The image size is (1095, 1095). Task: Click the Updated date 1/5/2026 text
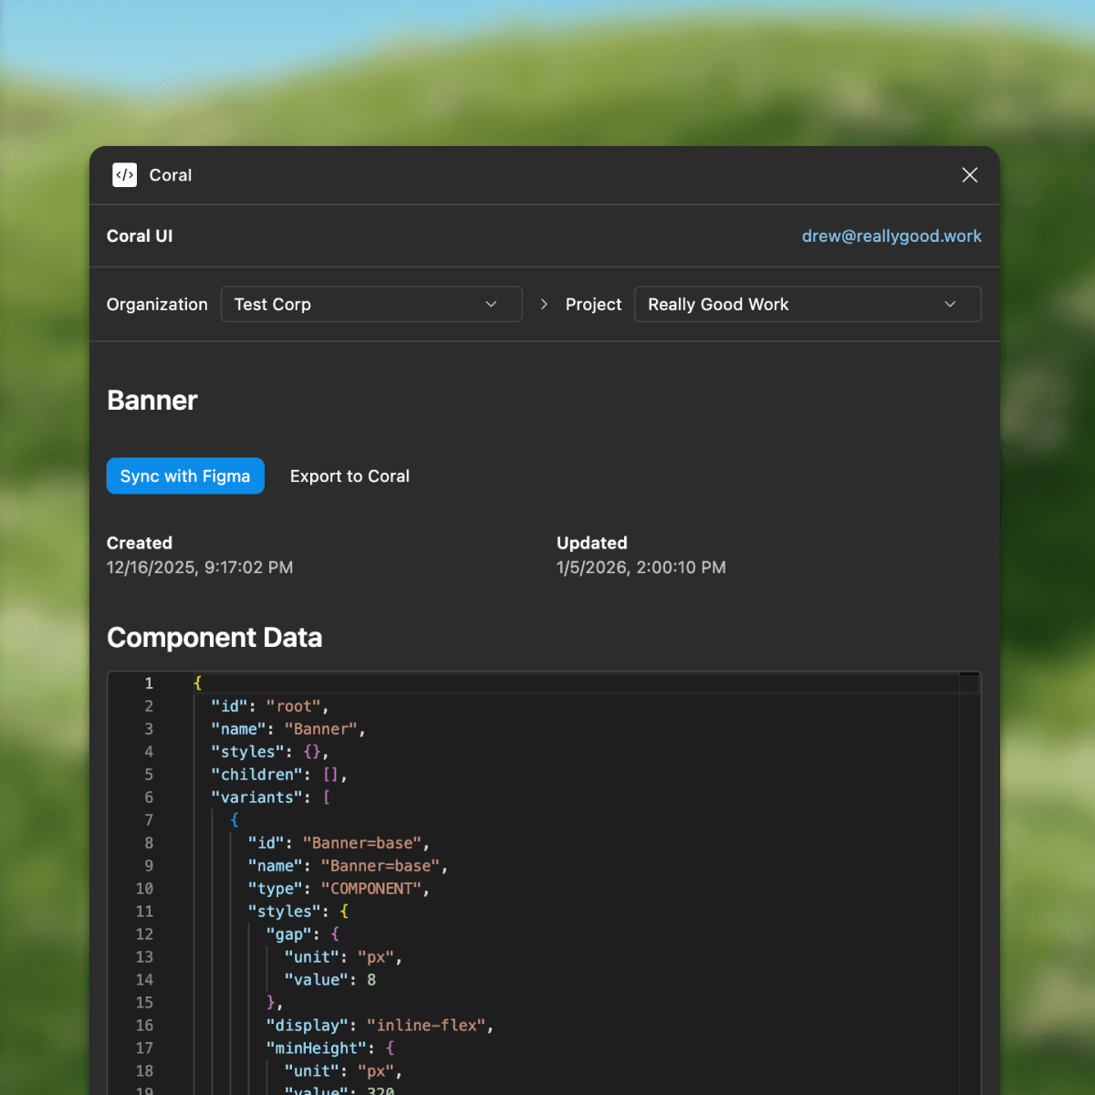641,568
